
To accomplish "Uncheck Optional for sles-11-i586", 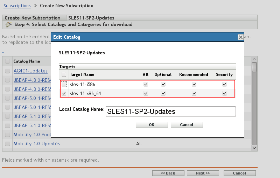I will click(x=163, y=84).
